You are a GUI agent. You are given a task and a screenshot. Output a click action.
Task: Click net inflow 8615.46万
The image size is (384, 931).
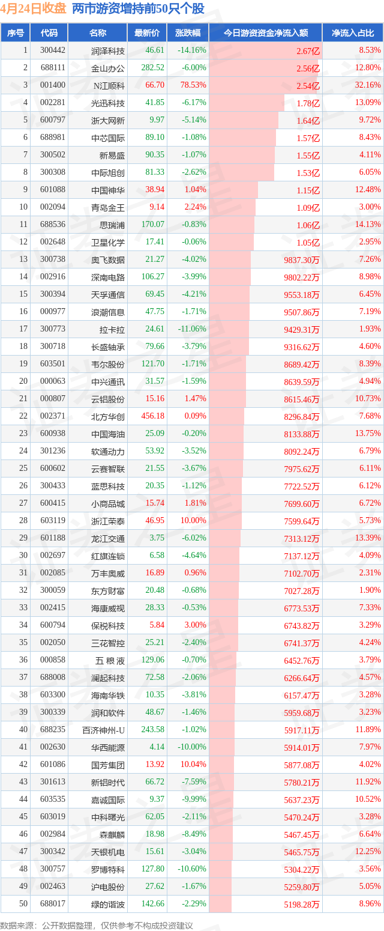[302, 399]
